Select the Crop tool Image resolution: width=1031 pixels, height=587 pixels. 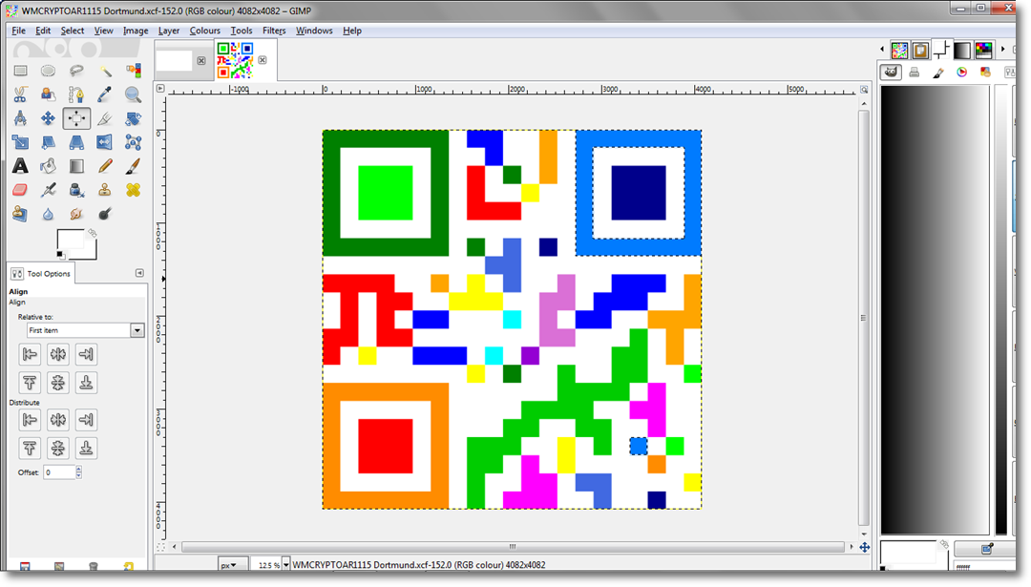coord(105,118)
